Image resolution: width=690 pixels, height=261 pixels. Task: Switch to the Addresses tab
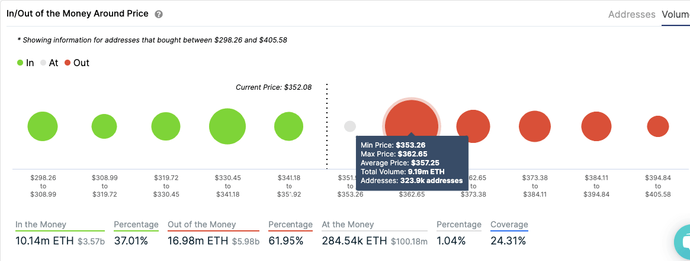[x=631, y=14]
